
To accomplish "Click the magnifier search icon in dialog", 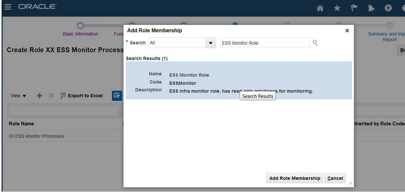I will (315, 43).
